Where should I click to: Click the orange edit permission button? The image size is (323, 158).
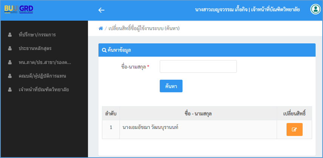(x=294, y=129)
